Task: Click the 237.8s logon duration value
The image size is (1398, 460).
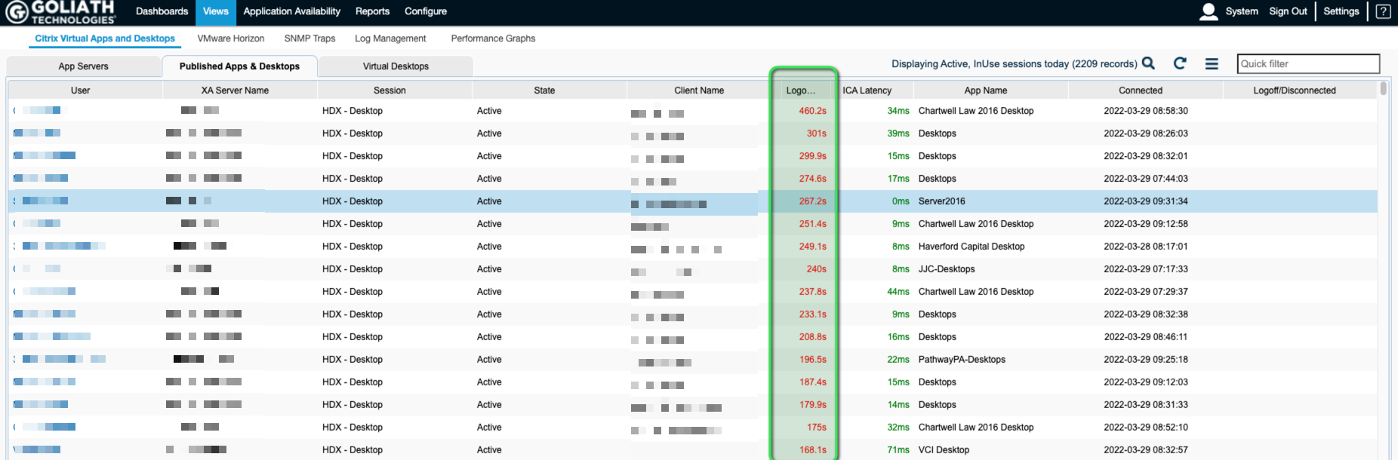Action: (812, 292)
